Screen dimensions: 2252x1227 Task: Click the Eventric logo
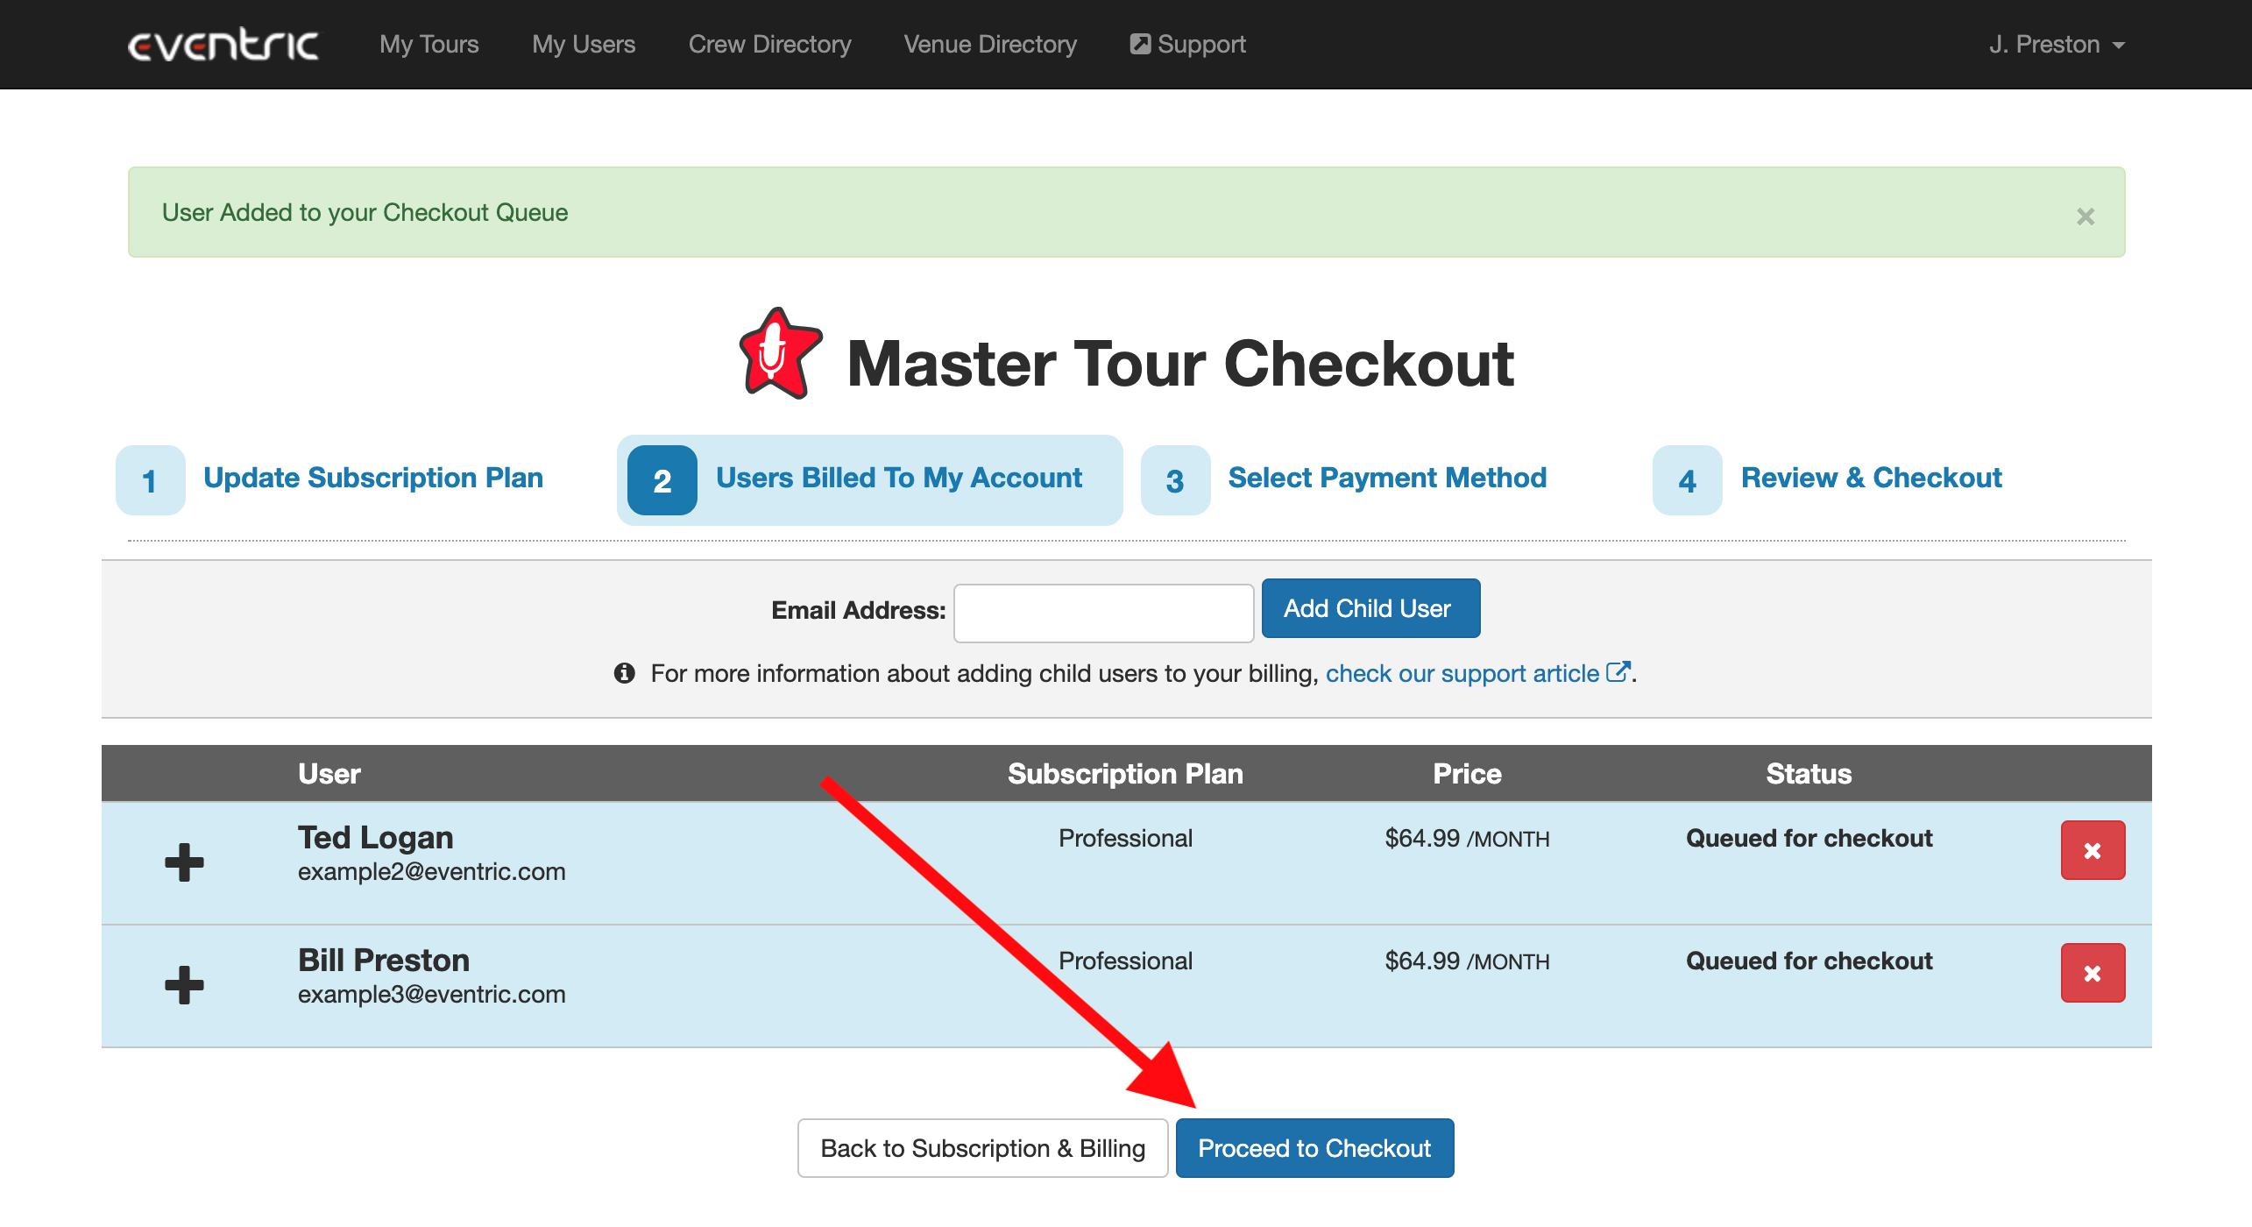coord(223,45)
